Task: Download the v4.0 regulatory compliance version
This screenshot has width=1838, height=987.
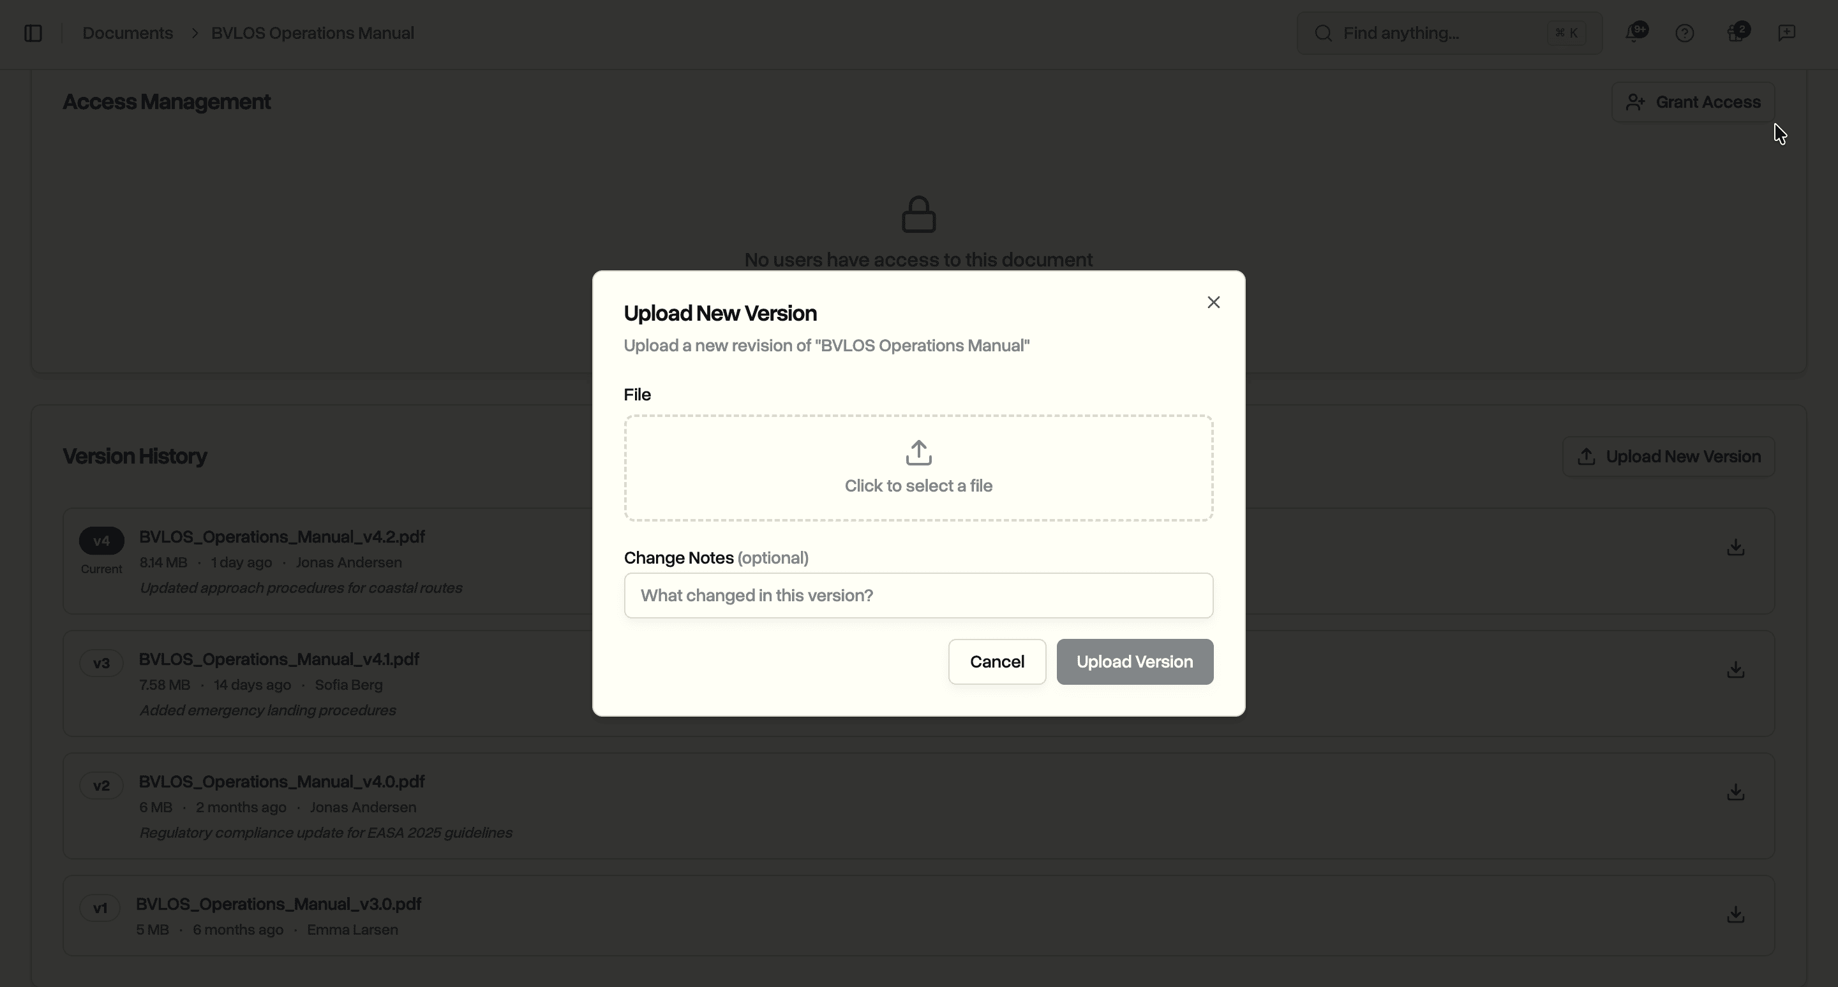Action: pos(1735,793)
